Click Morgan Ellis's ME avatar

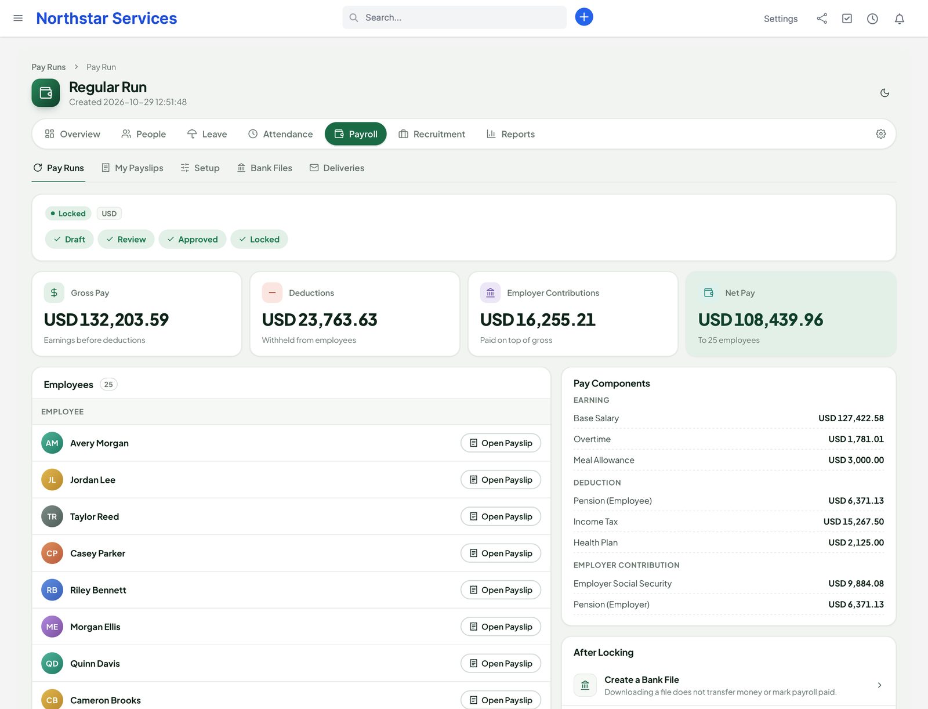pyautogui.click(x=52, y=627)
